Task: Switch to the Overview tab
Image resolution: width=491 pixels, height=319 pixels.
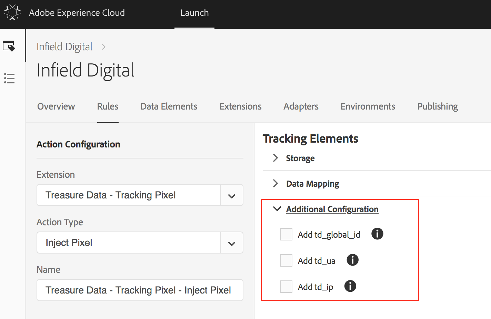Action: click(x=56, y=106)
